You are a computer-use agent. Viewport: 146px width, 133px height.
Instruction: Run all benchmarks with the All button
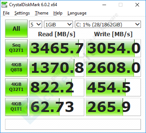16,29
